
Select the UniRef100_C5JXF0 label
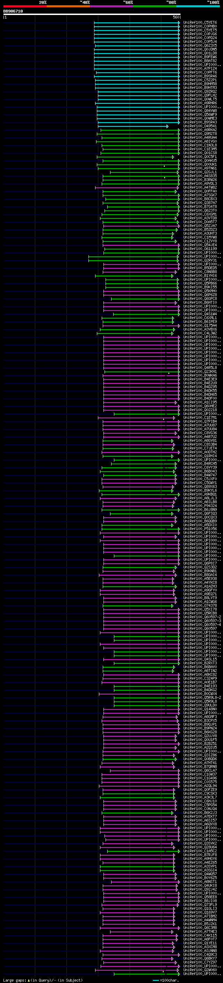pyautogui.click(x=200, y=479)
